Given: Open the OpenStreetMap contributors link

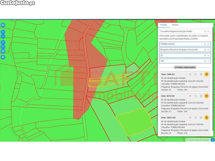Looking at the screenshot, I should pyautogui.click(x=198, y=140).
